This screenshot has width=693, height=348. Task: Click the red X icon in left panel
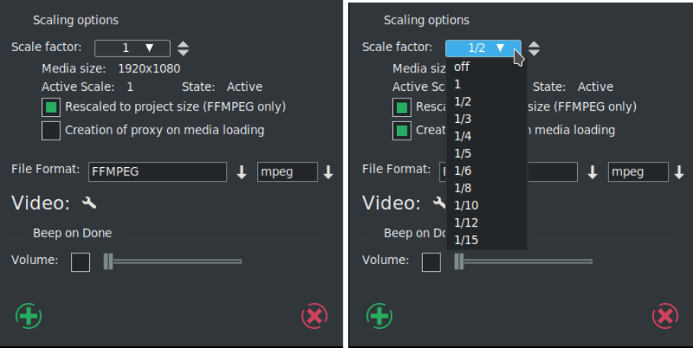coord(314,315)
